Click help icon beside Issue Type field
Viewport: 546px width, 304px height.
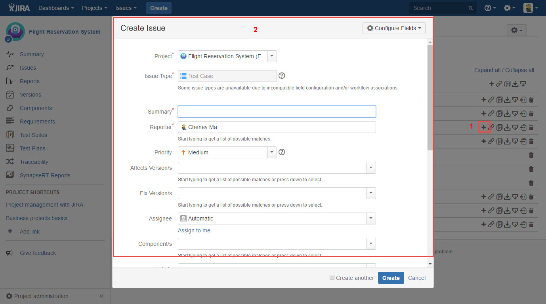(x=282, y=76)
